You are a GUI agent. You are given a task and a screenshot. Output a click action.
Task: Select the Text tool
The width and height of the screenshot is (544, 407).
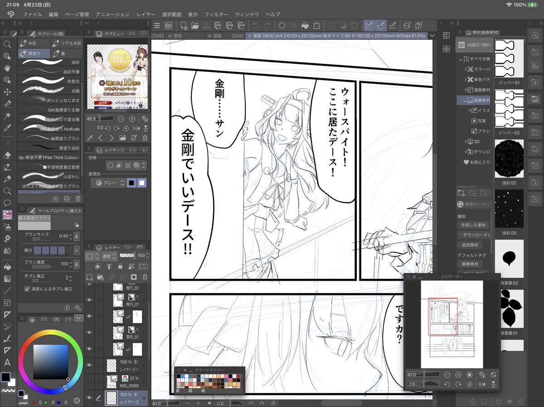click(7, 362)
